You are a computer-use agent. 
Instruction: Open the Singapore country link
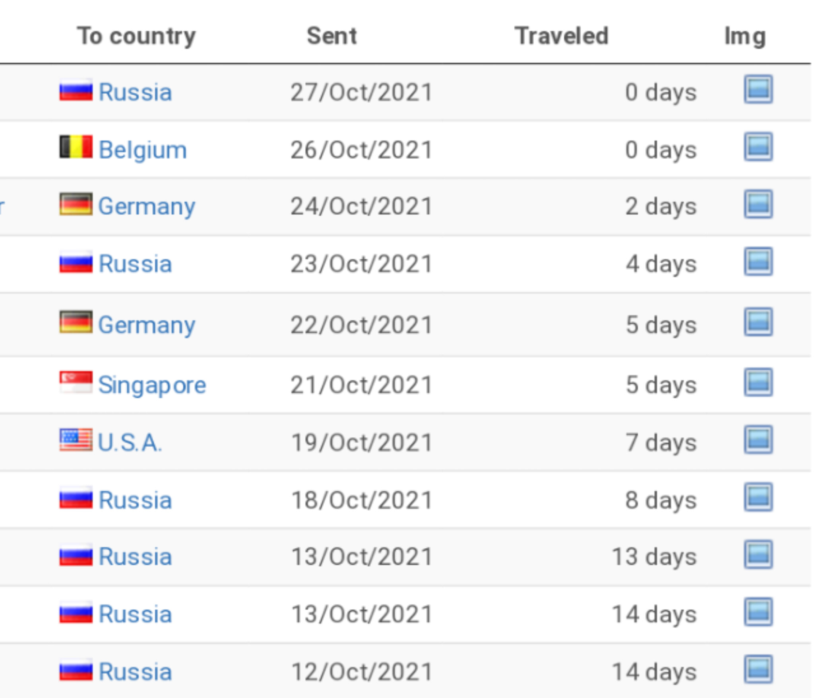click(x=152, y=385)
